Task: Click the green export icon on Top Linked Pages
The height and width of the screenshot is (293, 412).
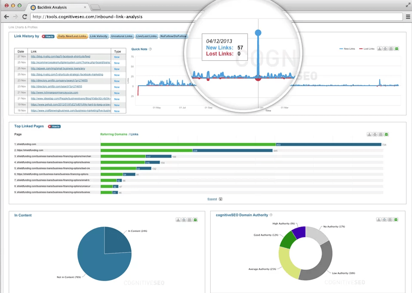Action: coord(386,134)
